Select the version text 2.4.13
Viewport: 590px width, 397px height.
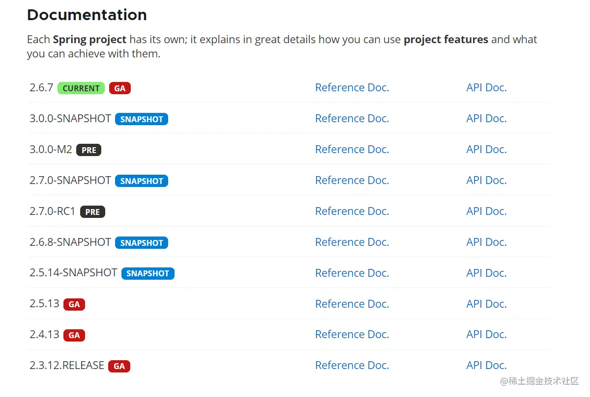point(45,335)
